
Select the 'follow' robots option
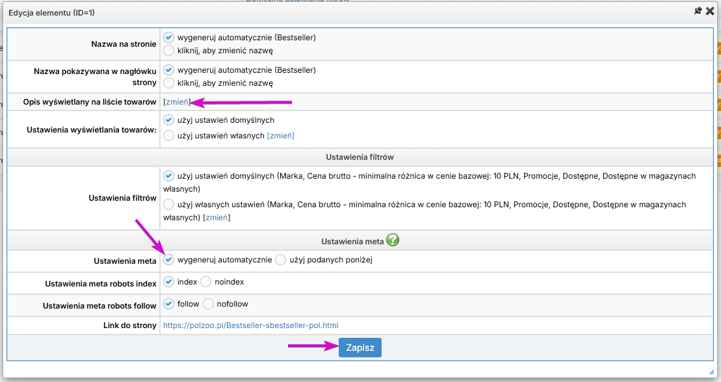[x=169, y=304]
